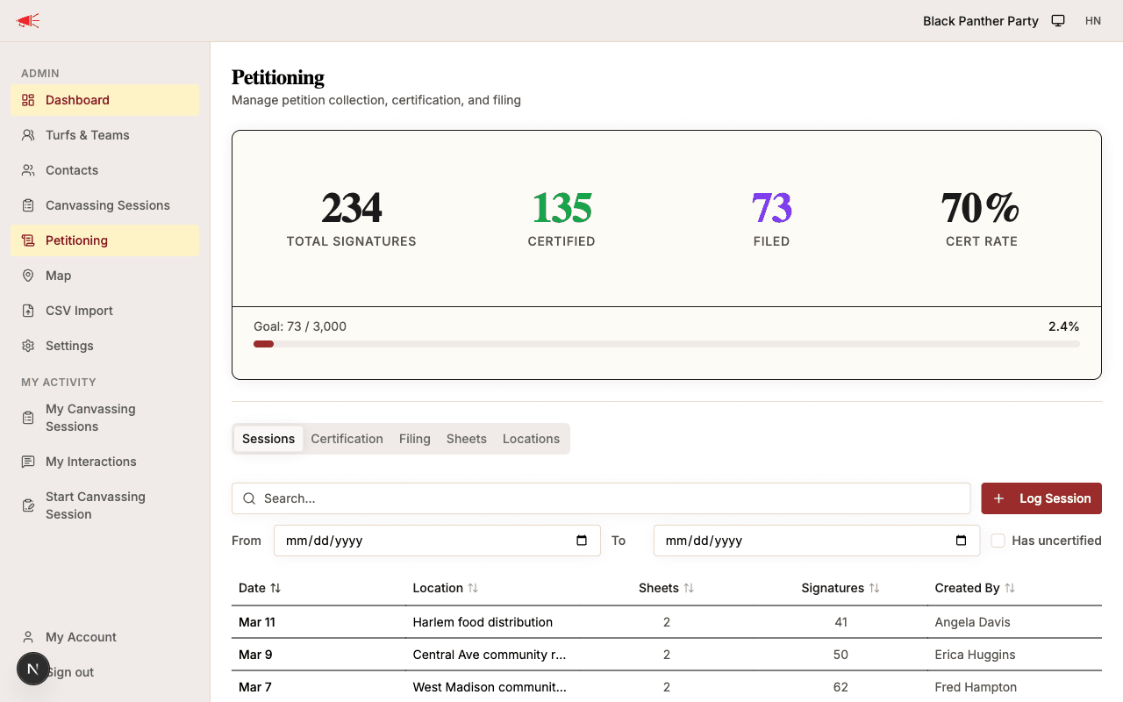Image resolution: width=1123 pixels, height=702 pixels.
Task: Click the 73 Filed stat
Action: tap(772, 209)
